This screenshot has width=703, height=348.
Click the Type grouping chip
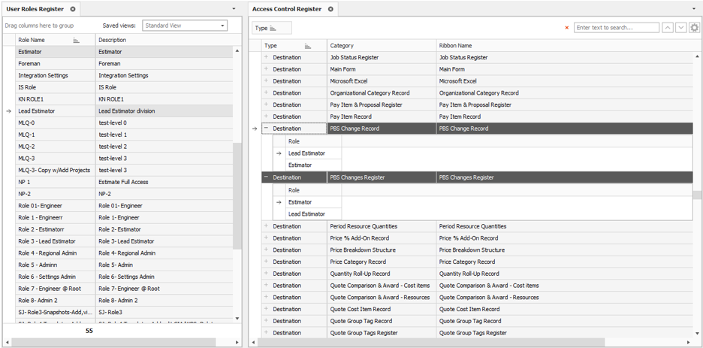pos(266,28)
